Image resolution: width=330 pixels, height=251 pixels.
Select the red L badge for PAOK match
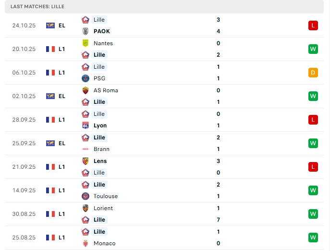313,25
